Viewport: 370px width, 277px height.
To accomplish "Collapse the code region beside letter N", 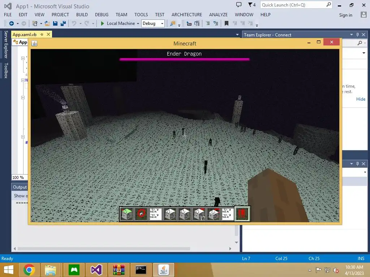I will (x=23, y=80).
